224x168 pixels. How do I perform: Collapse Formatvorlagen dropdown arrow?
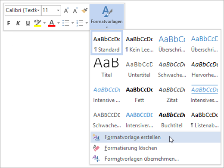point(107,27)
